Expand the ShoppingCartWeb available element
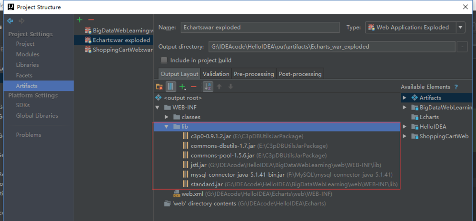This screenshot has width=476, height=221. 404,136
